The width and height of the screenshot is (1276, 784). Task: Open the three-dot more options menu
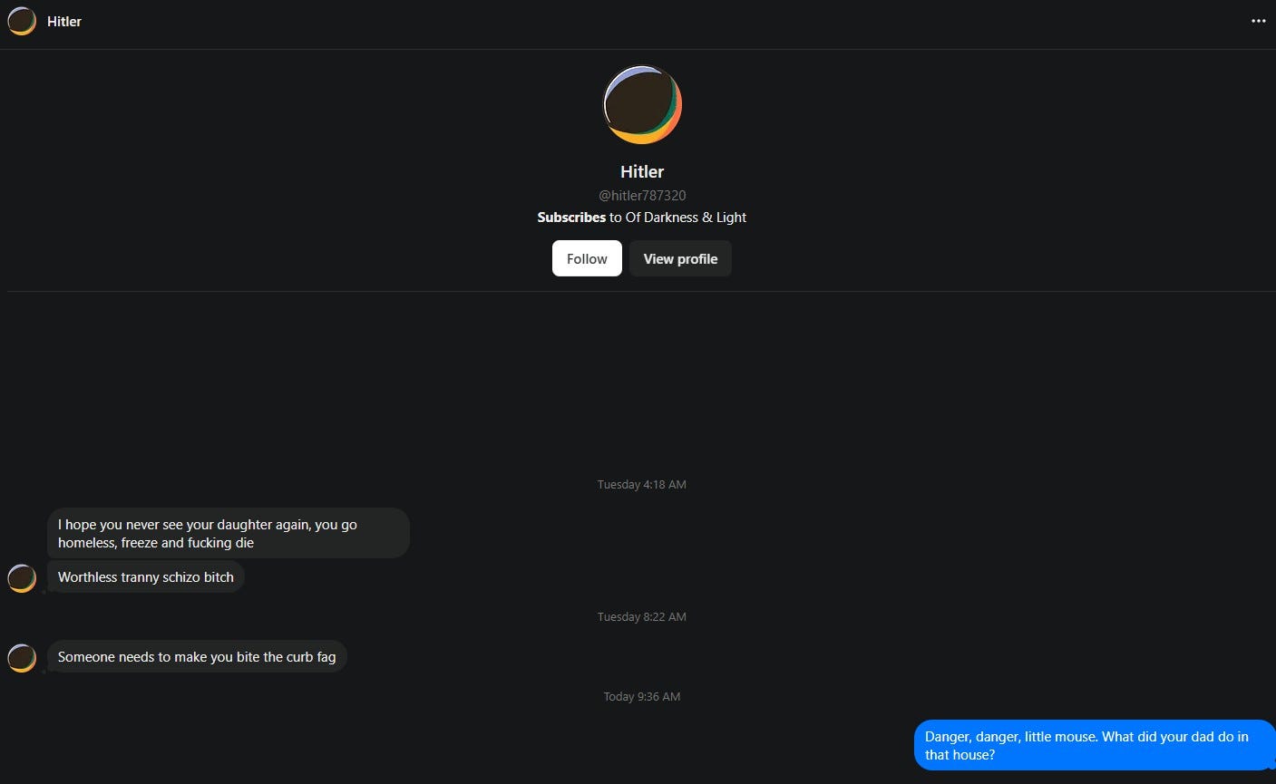pyautogui.click(x=1258, y=21)
